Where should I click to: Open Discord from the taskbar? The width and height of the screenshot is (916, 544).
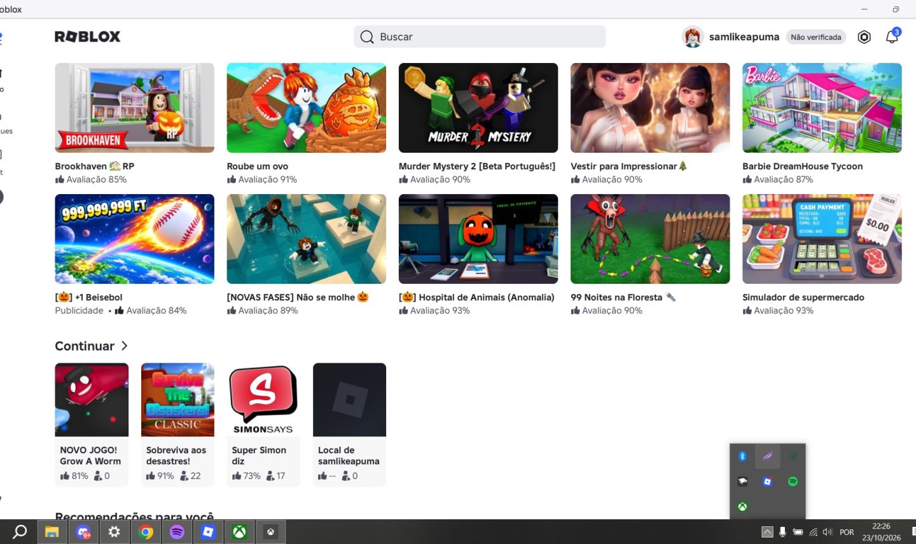tap(83, 532)
